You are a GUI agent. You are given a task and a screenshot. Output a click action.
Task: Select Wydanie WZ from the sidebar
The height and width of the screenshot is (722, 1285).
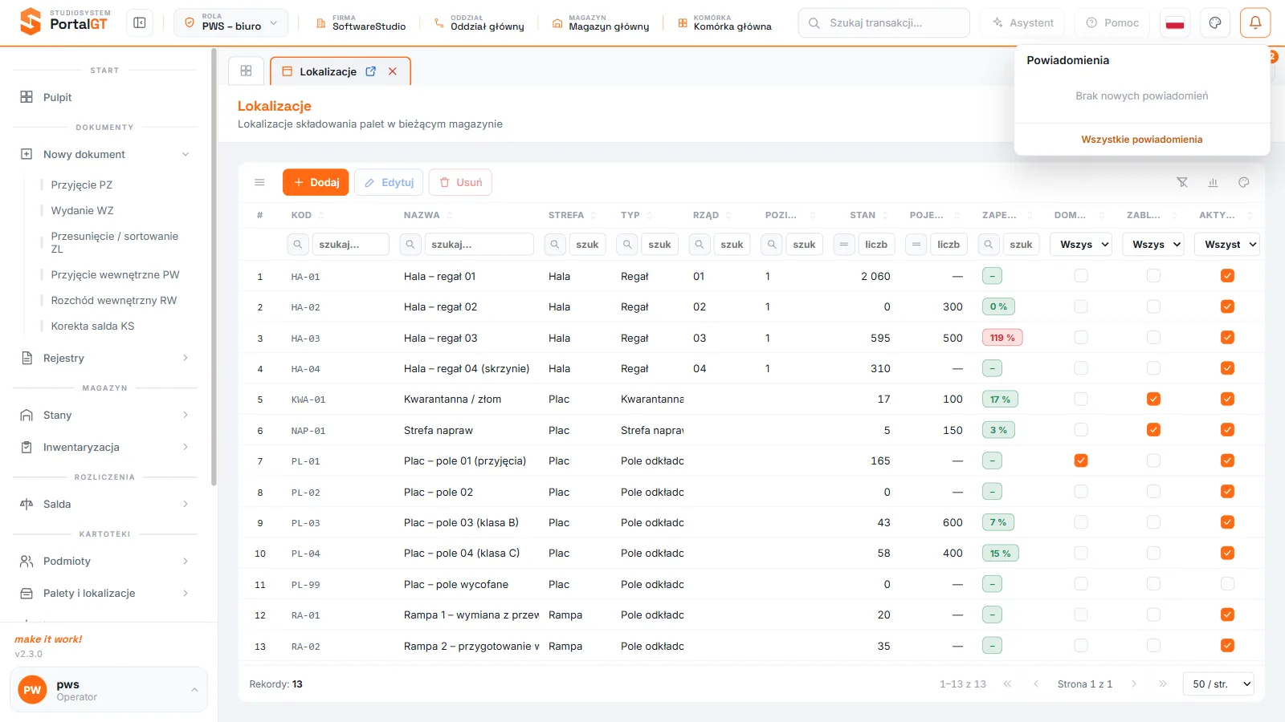point(83,210)
